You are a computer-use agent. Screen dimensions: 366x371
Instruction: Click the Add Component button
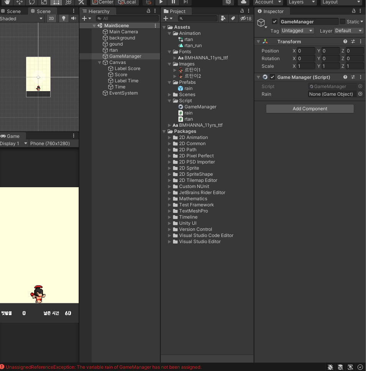pos(310,109)
